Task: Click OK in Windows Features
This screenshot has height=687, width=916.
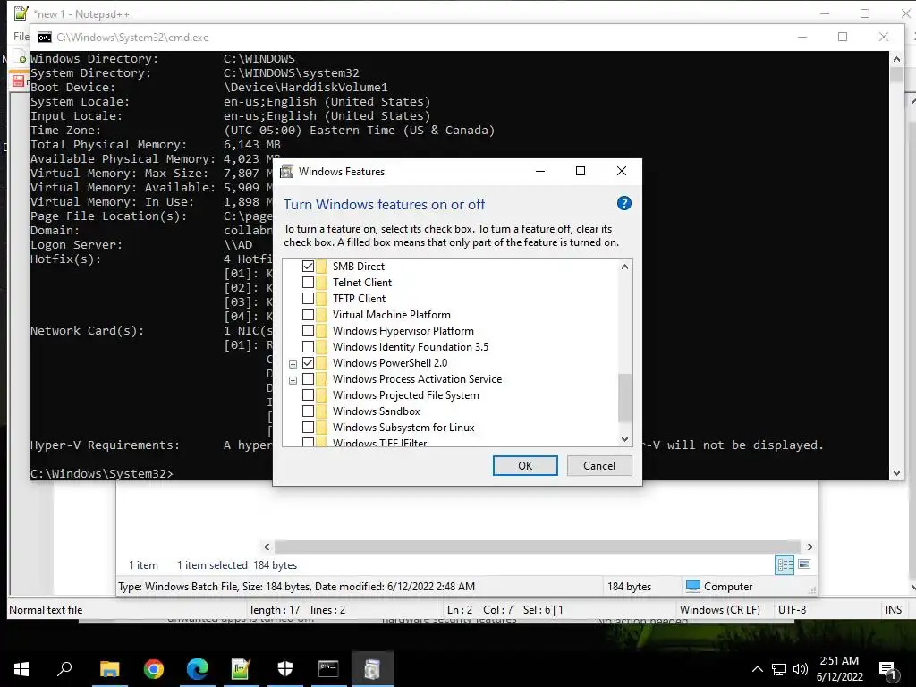Action: tap(525, 465)
